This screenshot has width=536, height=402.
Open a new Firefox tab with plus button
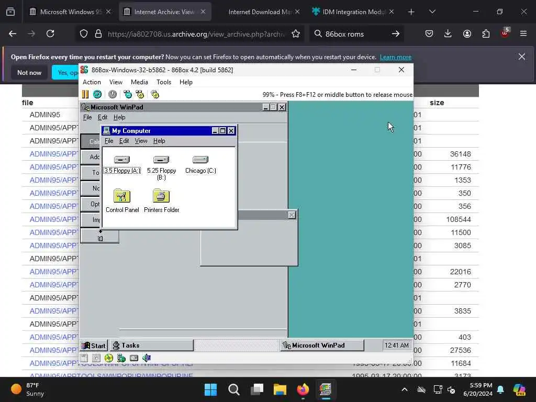click(x=411, y=12)
